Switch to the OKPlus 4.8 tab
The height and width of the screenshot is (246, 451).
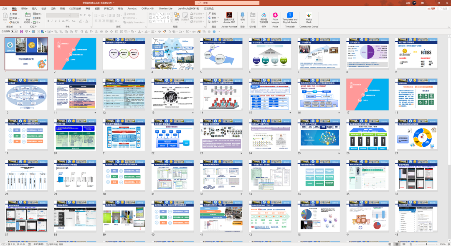click(147, 9)
